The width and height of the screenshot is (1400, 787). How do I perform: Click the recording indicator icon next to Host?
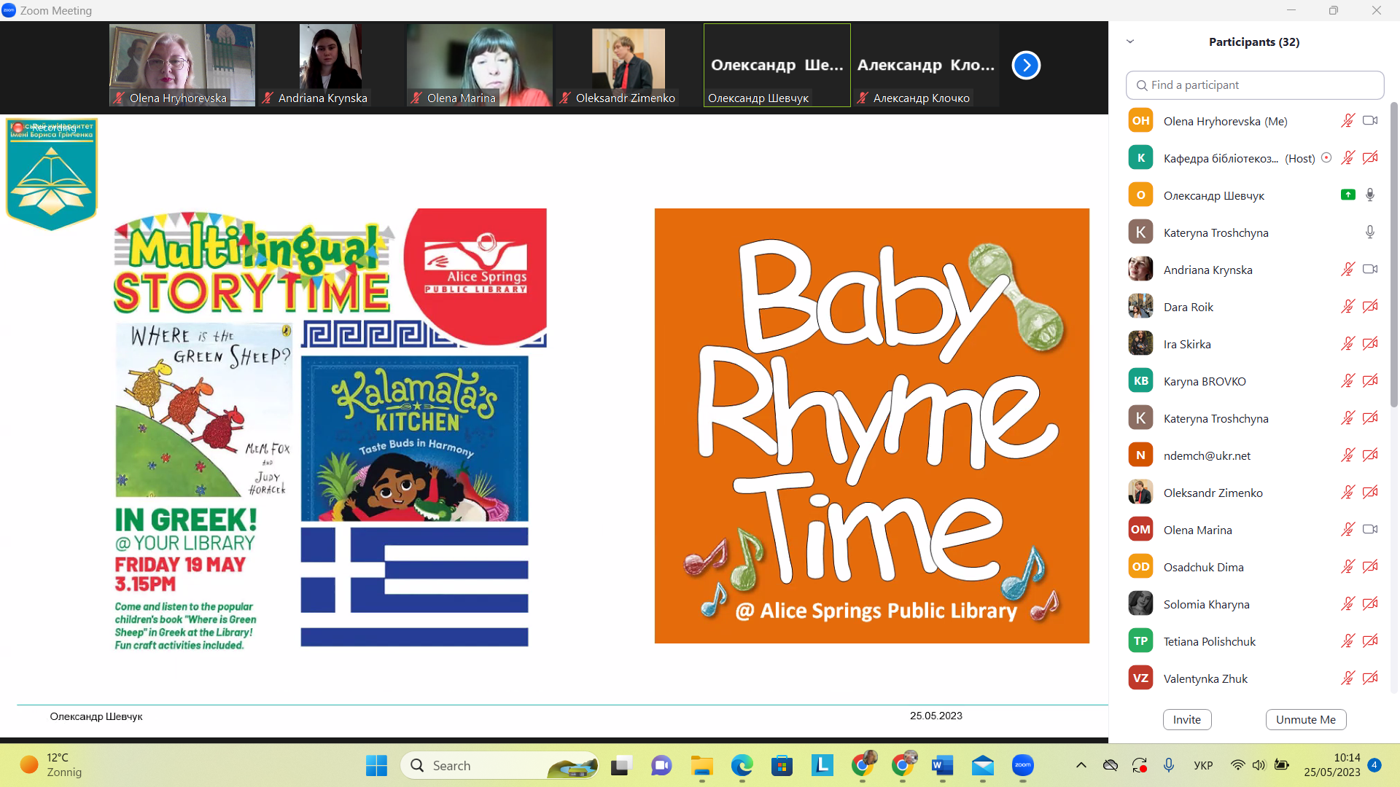pos(1326,157)
